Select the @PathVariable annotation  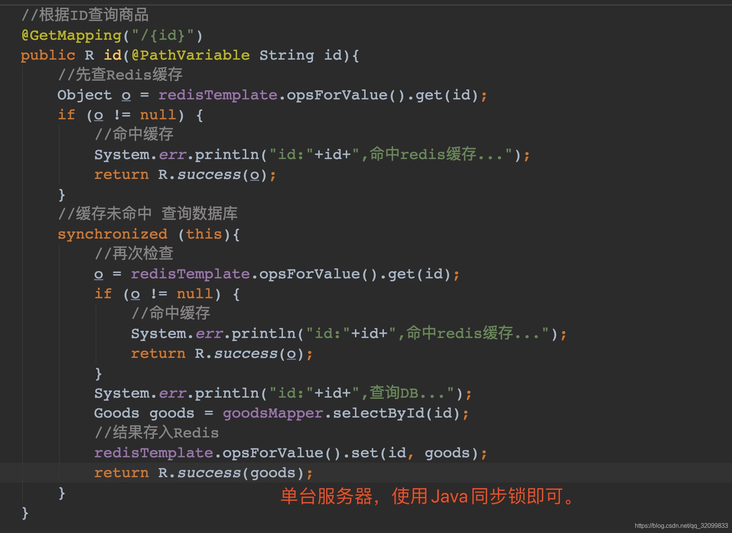click(190, 55)
